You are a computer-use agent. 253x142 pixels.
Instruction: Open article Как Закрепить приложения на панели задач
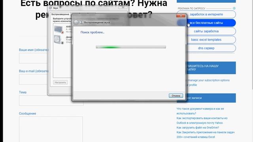click(x=206, y=132)
